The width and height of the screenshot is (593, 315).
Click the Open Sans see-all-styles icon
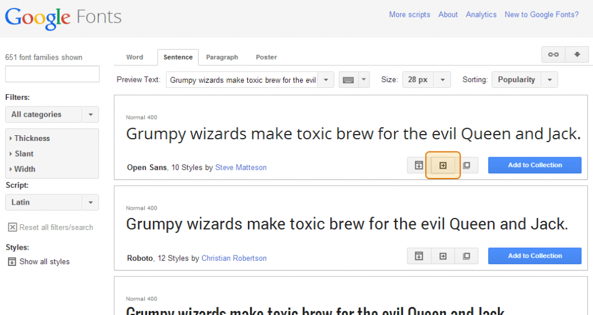coord(419,165)
